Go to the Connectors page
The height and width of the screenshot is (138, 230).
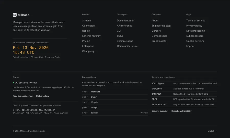click(x=89, y=26)
